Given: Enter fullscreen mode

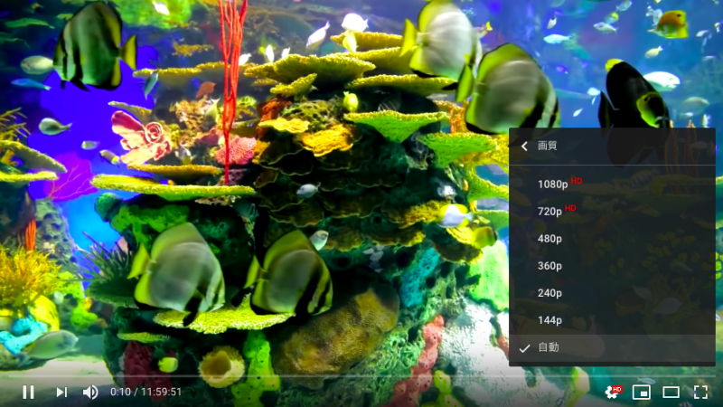Looking at the screenshot, I should tap(701, 393).
